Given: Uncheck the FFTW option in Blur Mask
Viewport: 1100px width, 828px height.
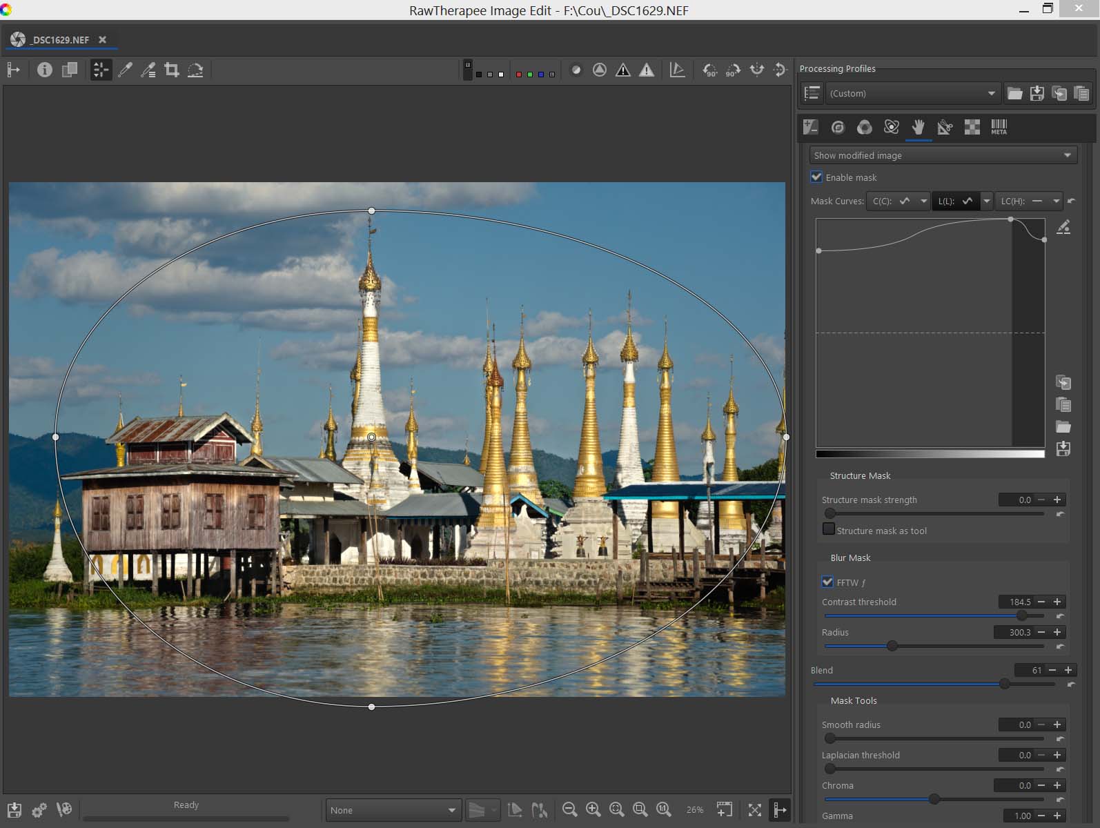Looking at the screenshot, I should 827,582.
